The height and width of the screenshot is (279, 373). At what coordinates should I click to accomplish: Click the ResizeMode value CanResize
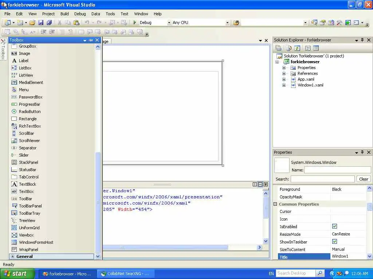pos(341,234)
